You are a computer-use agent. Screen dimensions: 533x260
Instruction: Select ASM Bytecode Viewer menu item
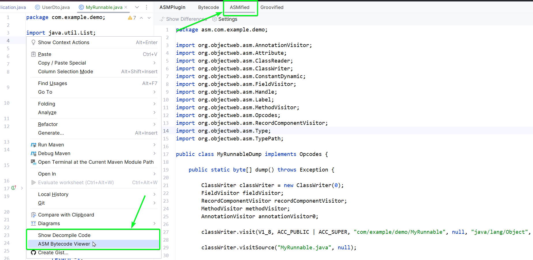[x=64, y=244]
